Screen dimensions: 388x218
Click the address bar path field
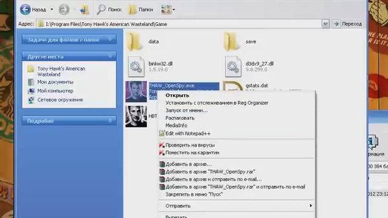[179, 24]
